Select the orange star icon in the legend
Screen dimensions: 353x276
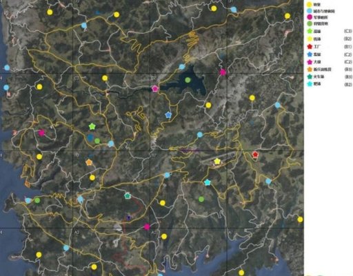click(x=310, y=69)
